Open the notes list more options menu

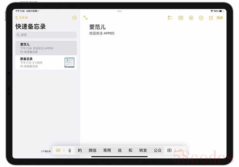[74, 18]
